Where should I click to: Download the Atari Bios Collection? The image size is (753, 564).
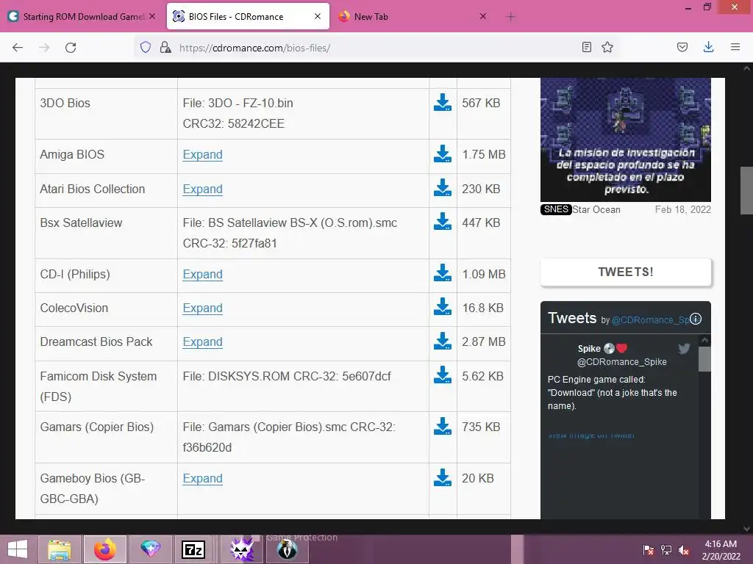442,188
